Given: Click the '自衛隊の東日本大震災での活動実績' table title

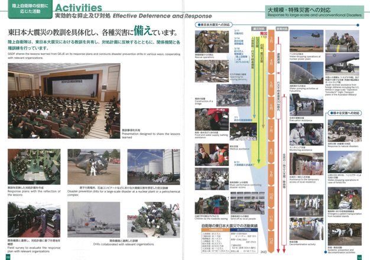Looking at the screenshot, I should (229, 226).
